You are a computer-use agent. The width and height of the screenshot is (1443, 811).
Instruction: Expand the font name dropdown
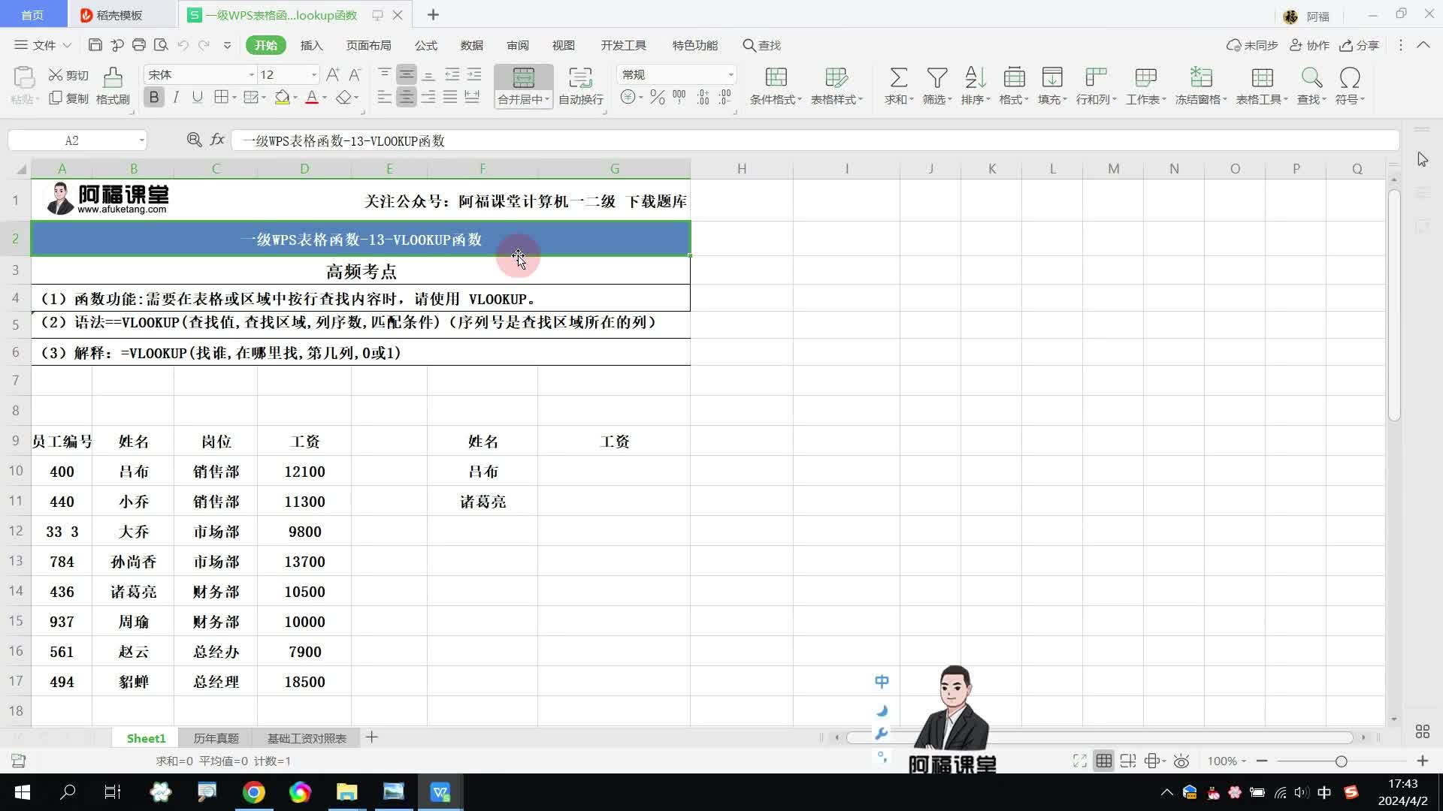click(251, 74)
